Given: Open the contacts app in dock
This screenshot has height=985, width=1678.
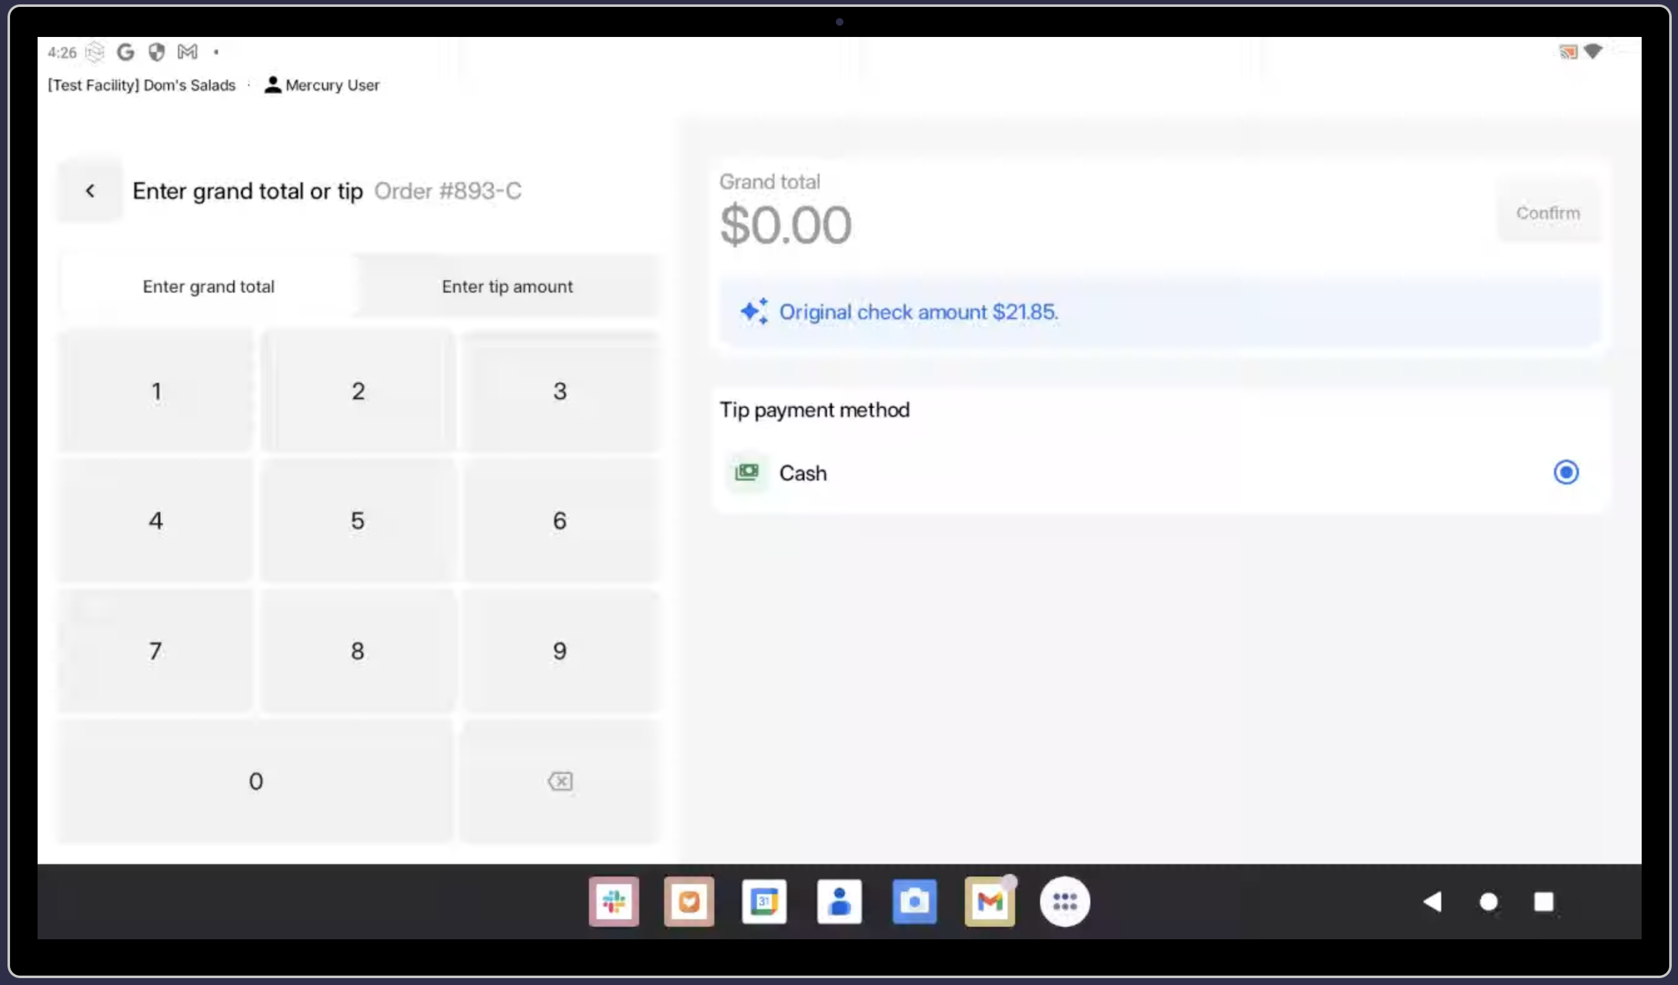Looking at the screenshot, I should point(839,902).
